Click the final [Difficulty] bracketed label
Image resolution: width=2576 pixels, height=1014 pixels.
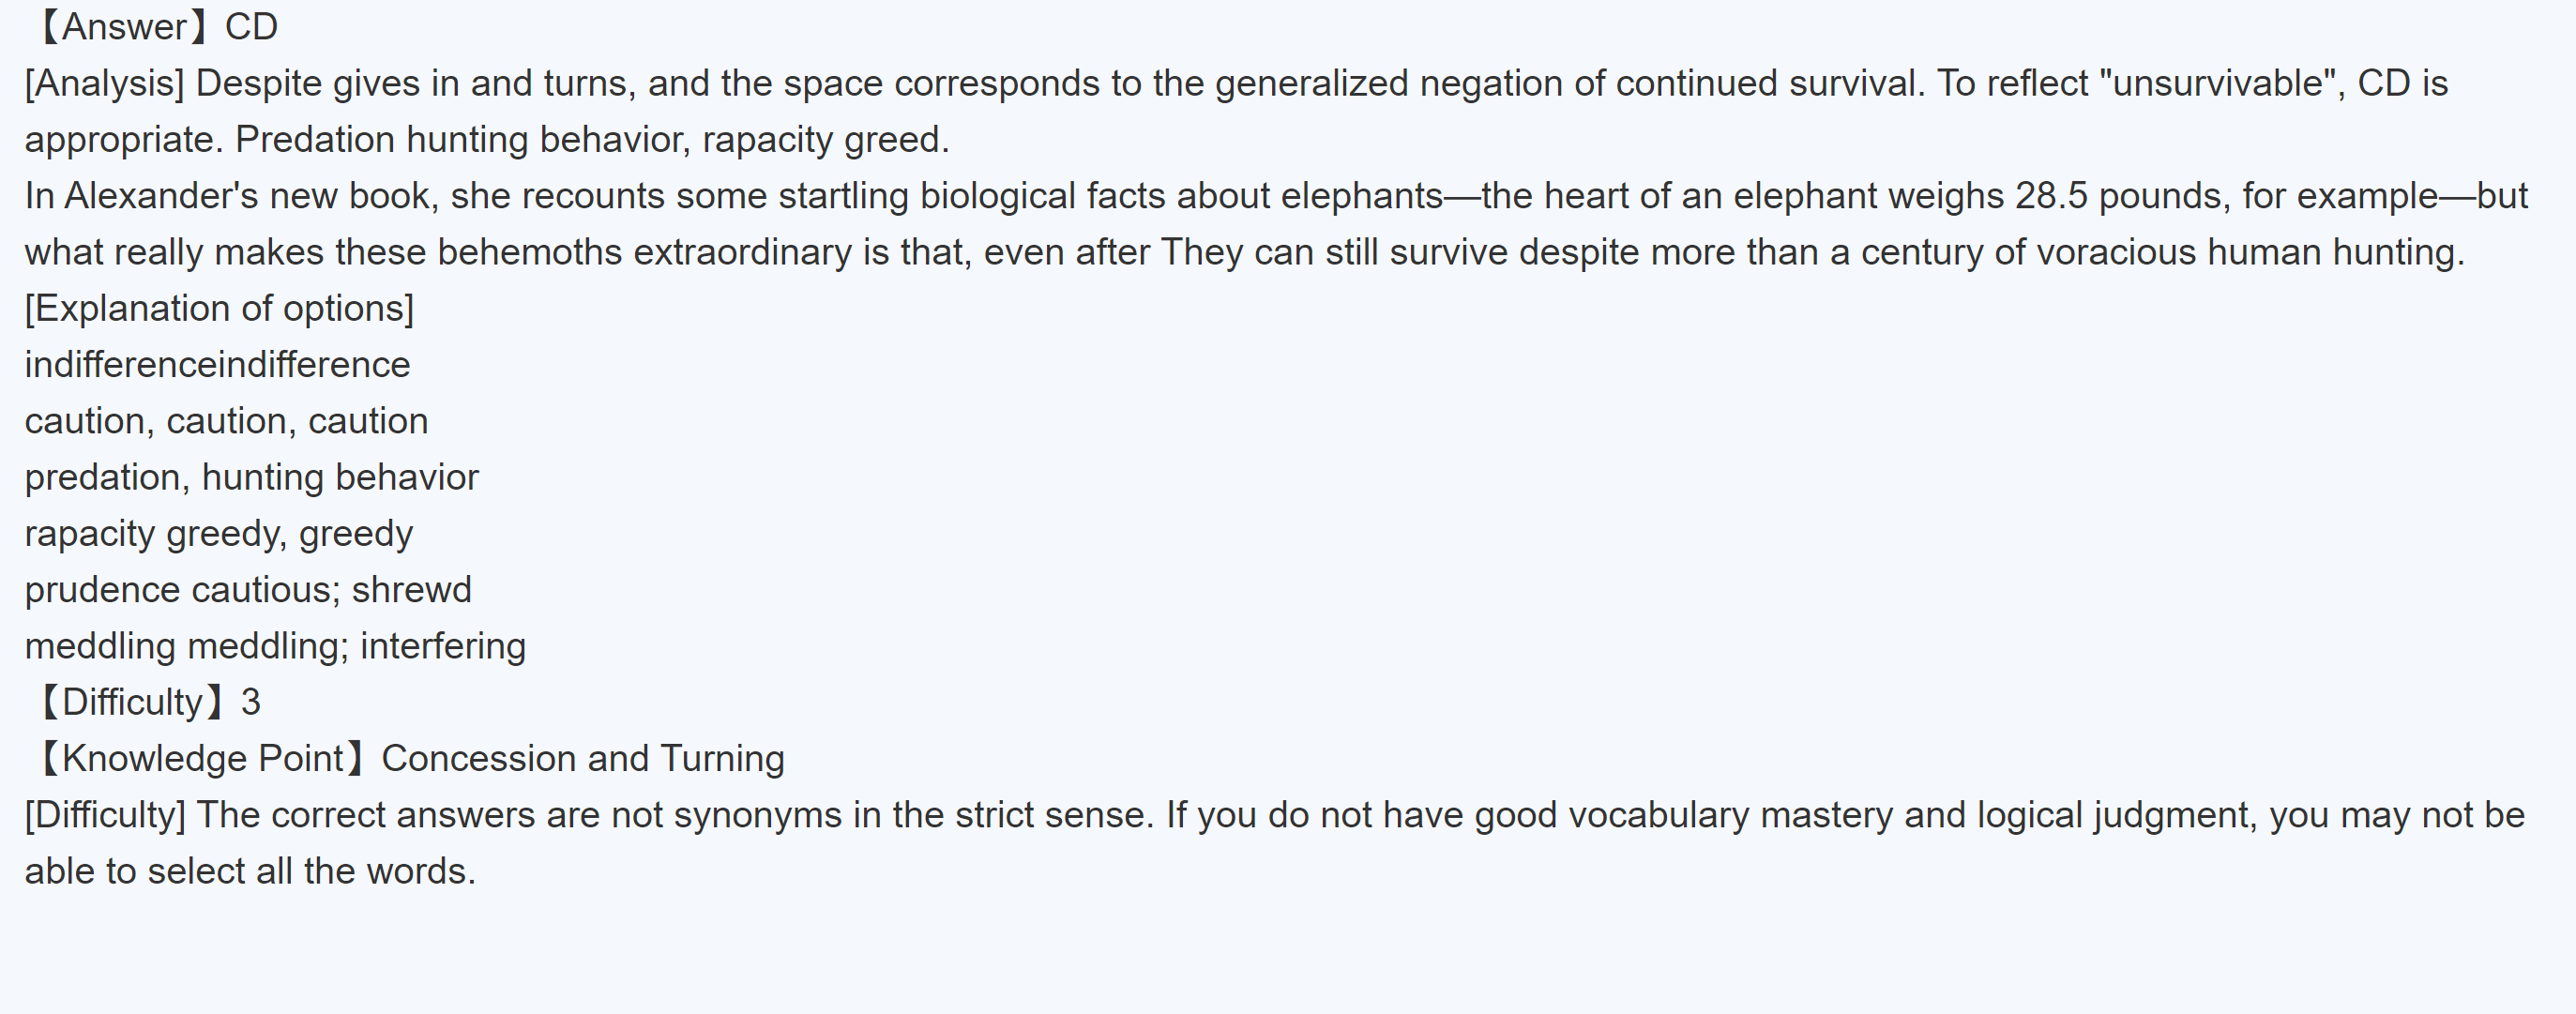tap(105, 815)
